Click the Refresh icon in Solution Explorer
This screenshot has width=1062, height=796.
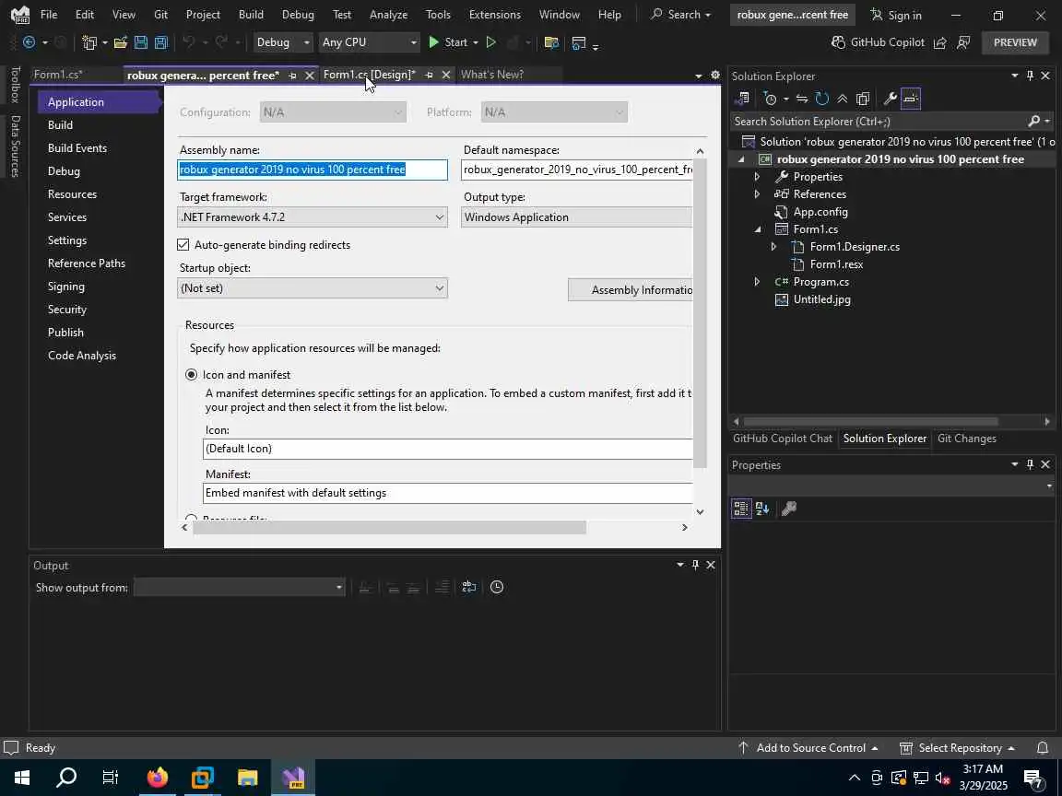[822, 99]
